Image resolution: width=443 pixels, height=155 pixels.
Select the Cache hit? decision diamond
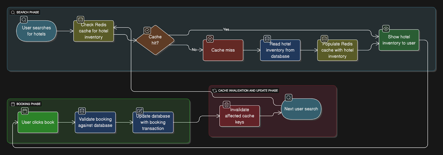click(155, 40)
